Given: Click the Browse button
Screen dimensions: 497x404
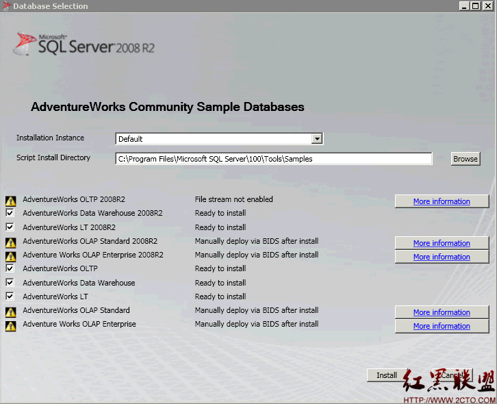Looking at the screenshot, I should point(466,159).
